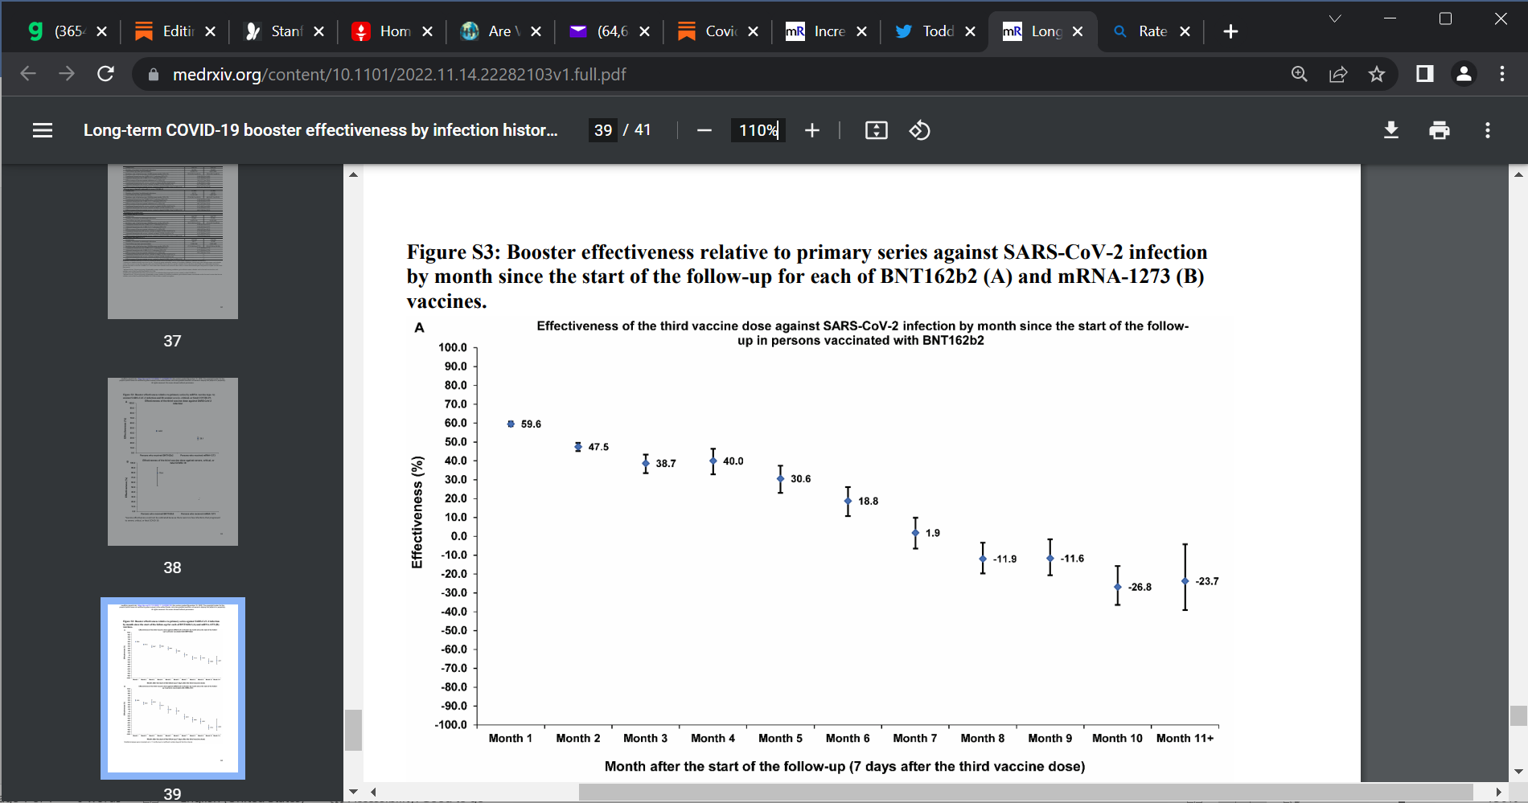Click the site lock icon
The height and width of the screenshot is (803, 1528).
(x=154, y=75)
